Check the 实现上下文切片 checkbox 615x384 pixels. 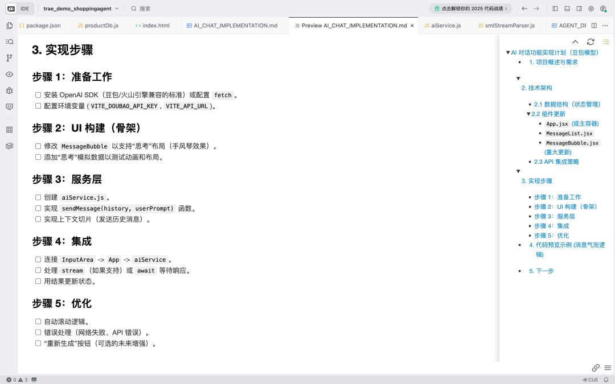(38, 219)
